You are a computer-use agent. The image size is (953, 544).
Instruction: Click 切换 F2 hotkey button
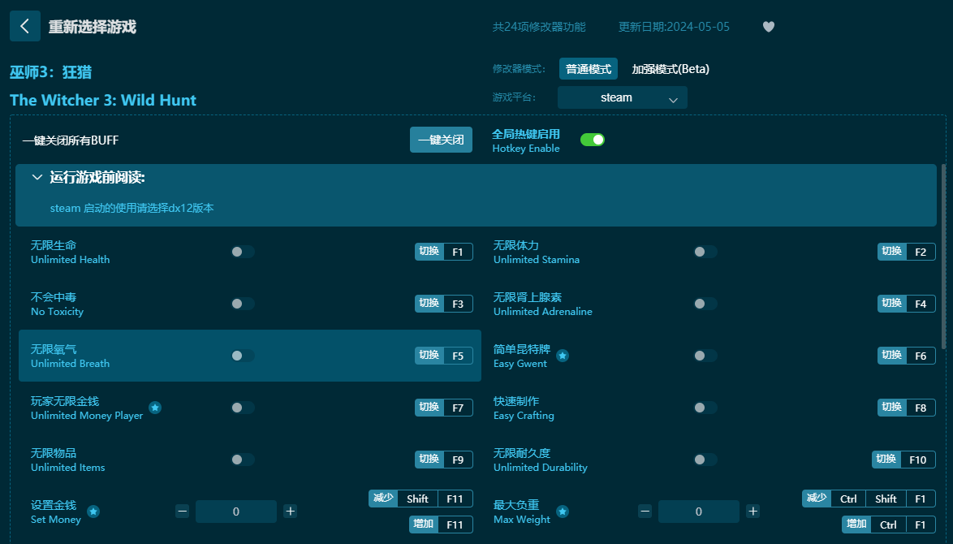(906, 252)
